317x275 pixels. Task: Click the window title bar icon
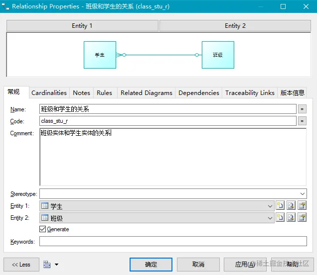(x=5, y=6)
